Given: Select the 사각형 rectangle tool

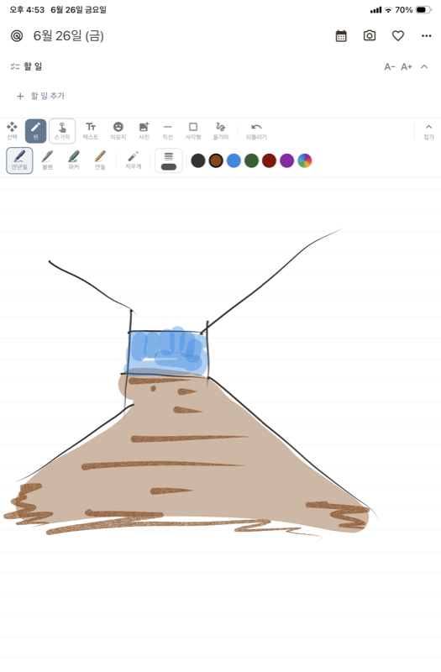Looking at the screenshot, I should pyautogui.click(x=193, y=131).
